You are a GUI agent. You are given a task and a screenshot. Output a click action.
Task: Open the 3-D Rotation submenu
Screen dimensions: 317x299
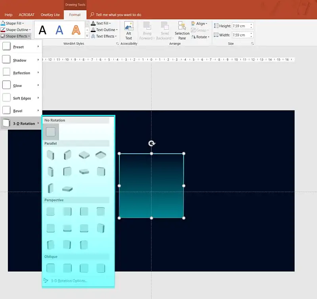(x=21, y=123)
